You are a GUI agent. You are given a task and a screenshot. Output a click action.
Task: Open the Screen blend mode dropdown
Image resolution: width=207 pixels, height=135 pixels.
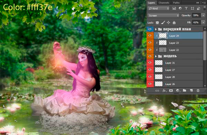coord(163,15)
